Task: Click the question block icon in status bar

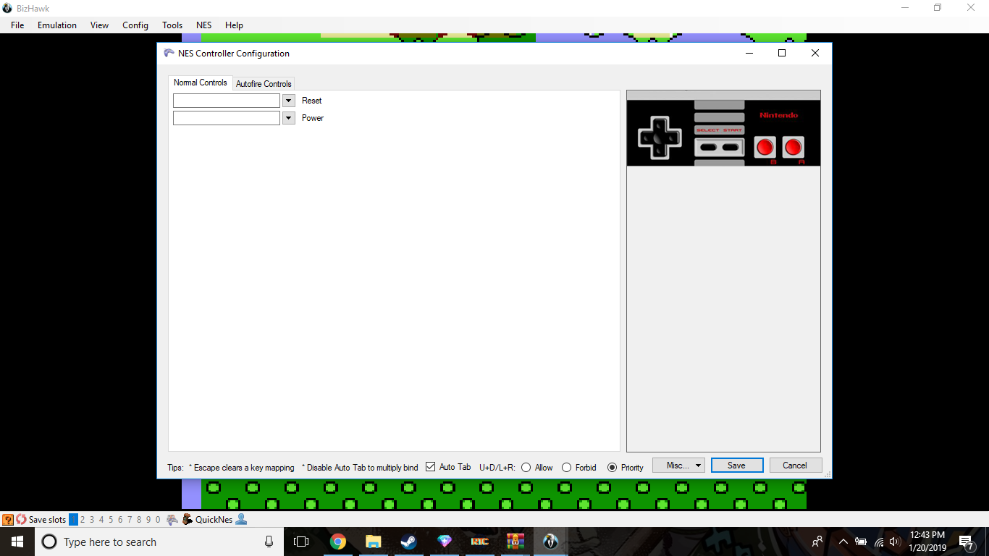Action: click(x=7, y=519)
